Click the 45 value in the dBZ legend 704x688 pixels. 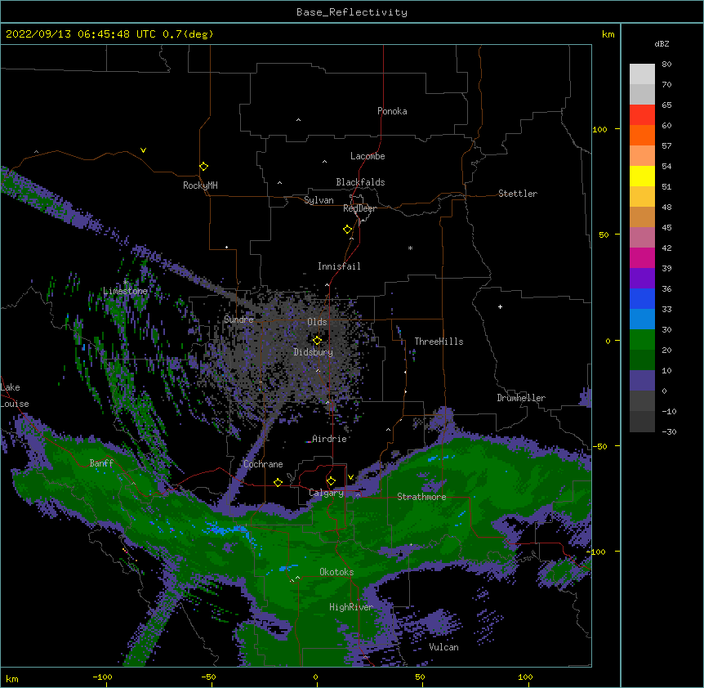(666, 228)
